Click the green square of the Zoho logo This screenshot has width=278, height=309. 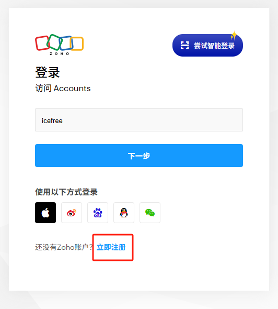54,42
